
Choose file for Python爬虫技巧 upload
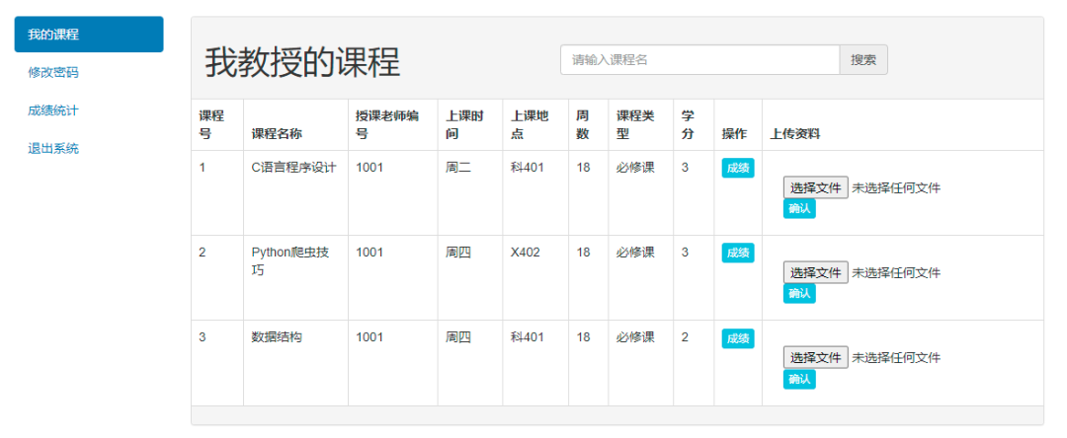pos(816,272)
